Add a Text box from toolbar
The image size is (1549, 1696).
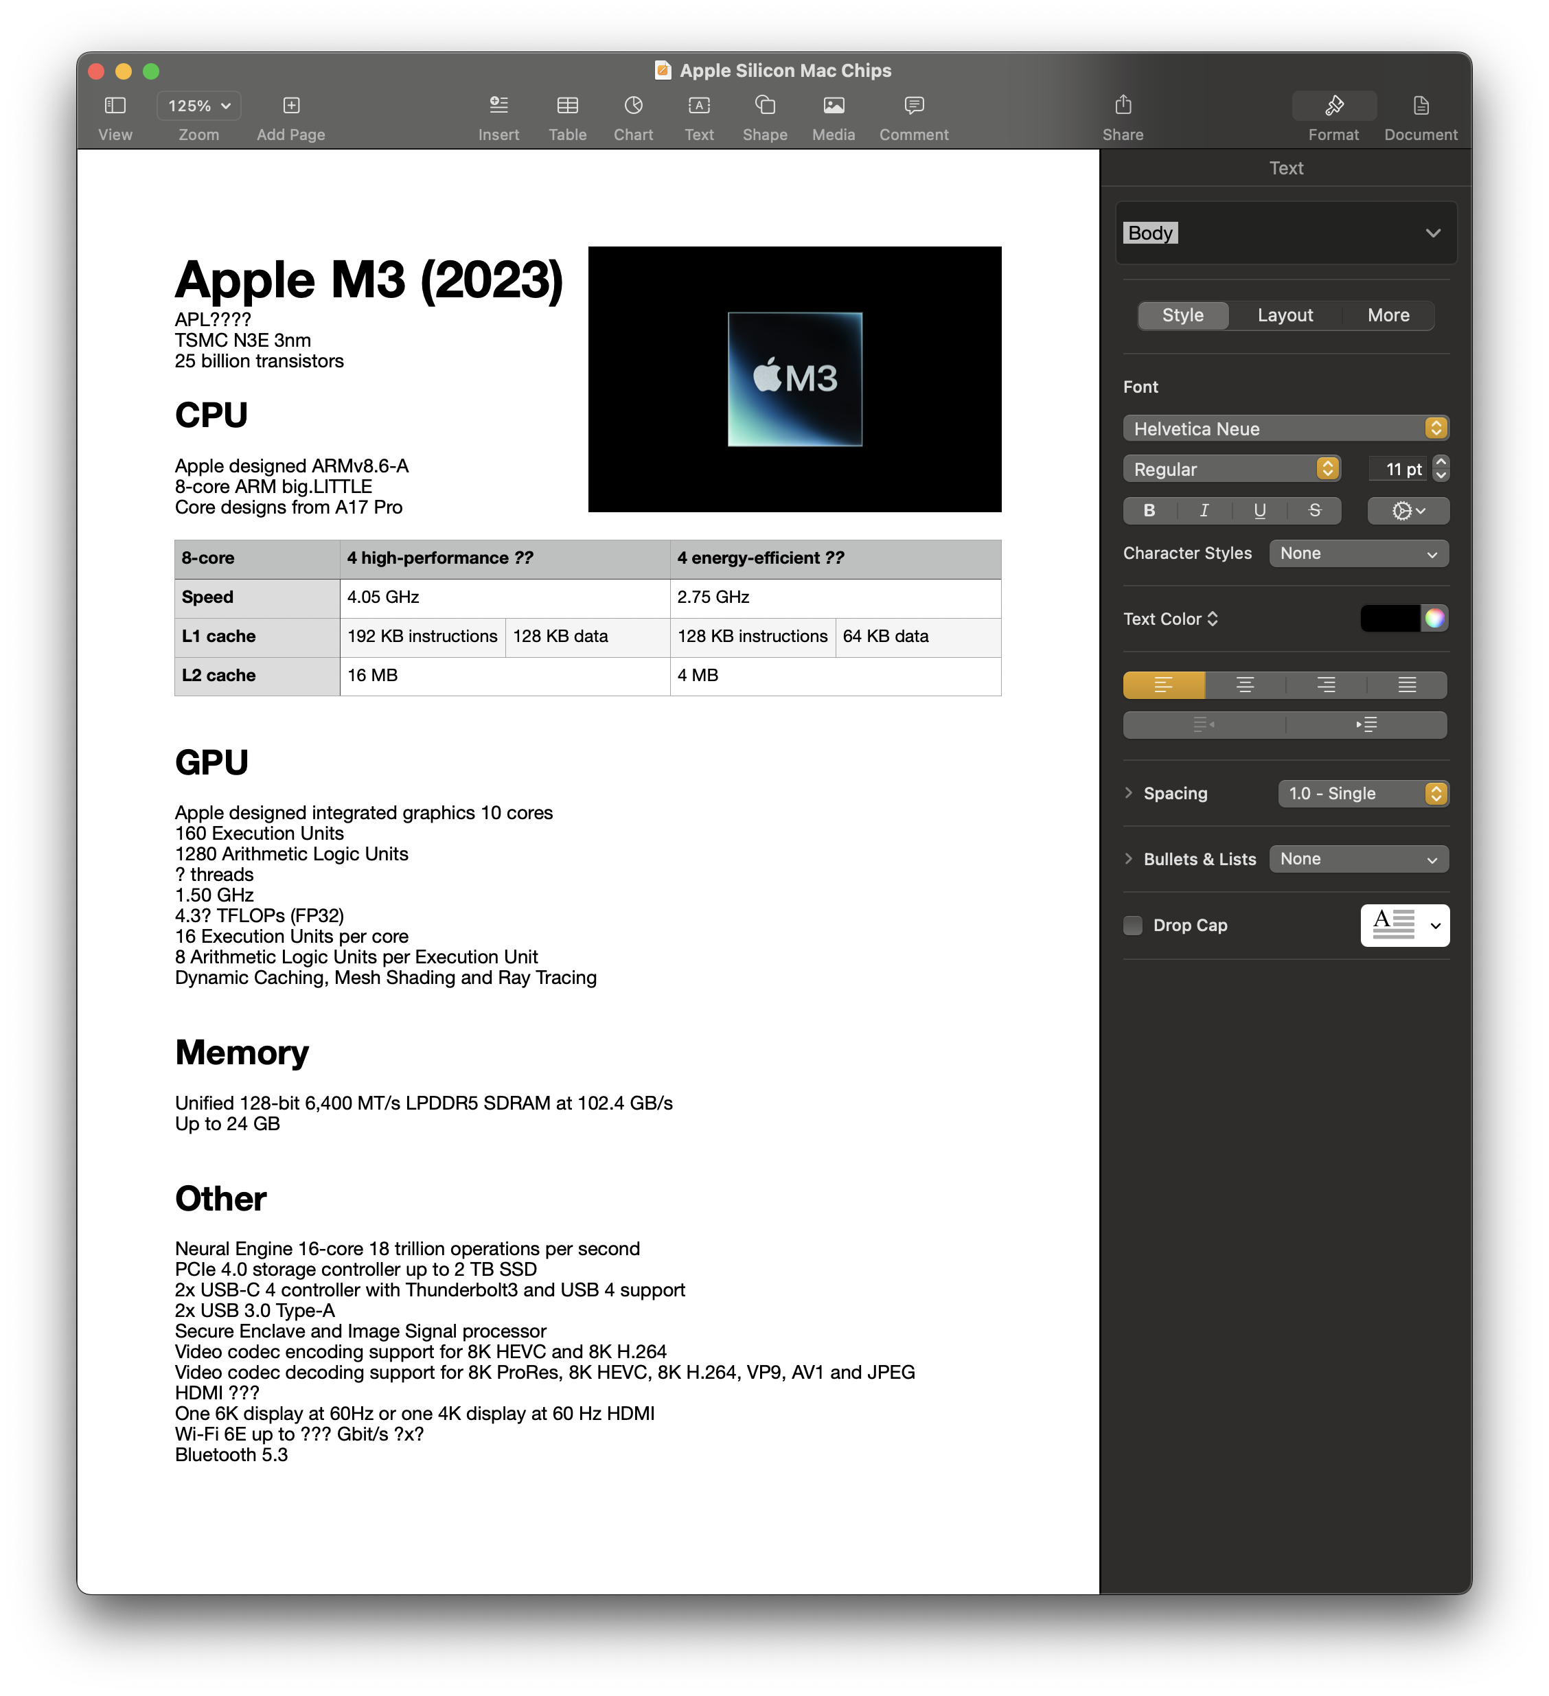699,106
